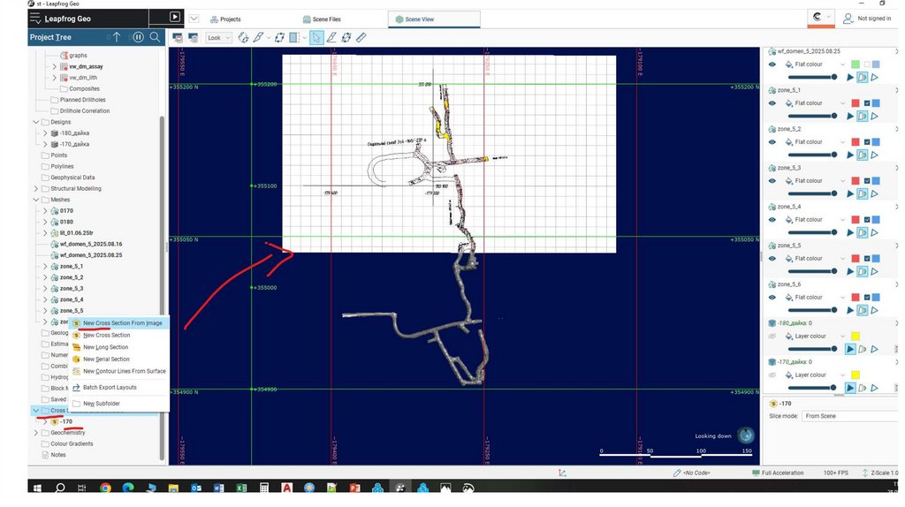Open the Leapfrog Geo hamburger menu

[x=35, y=18]
